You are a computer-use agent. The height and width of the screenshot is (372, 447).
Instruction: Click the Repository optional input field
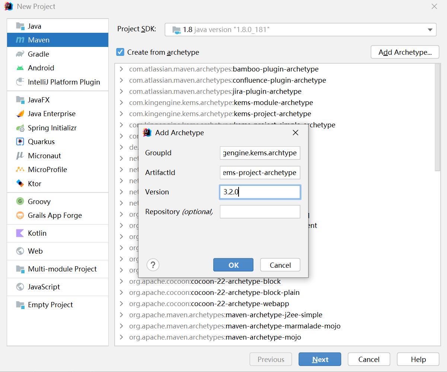(260, 212)
